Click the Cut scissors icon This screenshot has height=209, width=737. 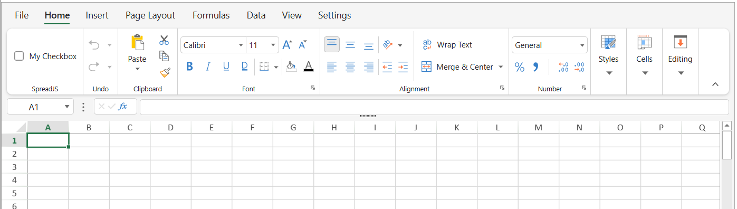click(x=164, y=40)
